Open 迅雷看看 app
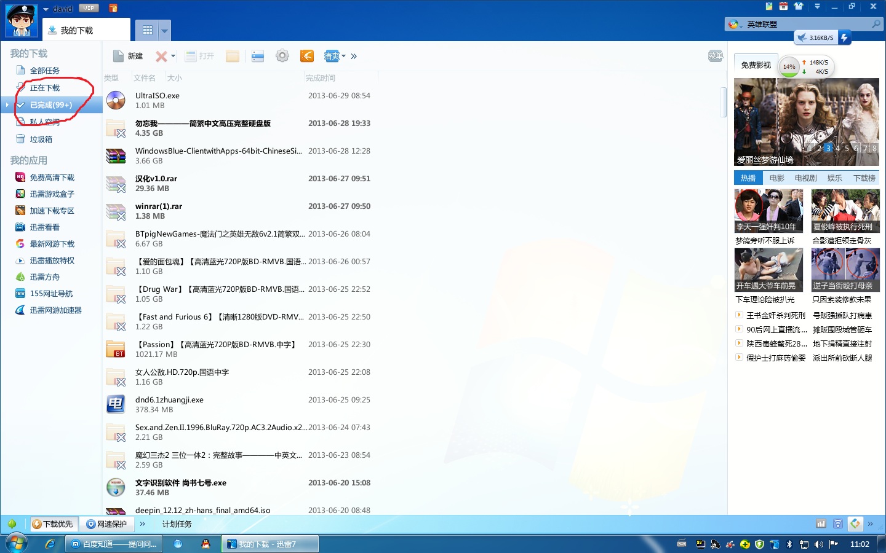 pyautogui.click(x=44, y=227)
